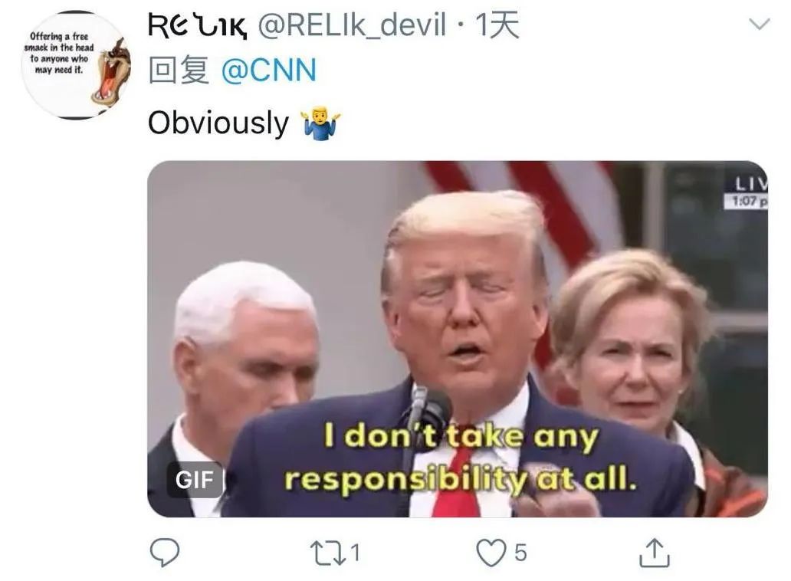Reply using the speech bubble icon
This screenshot has height=581, width=791.
165,552
